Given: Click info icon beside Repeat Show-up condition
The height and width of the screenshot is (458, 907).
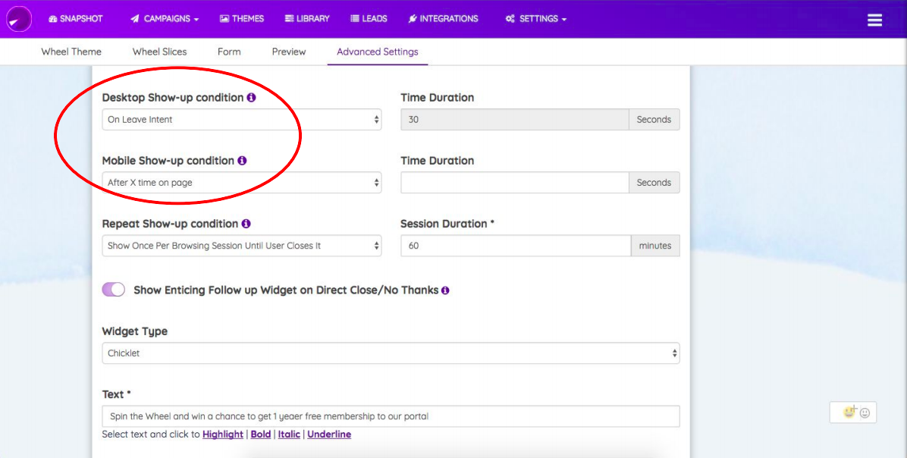Looking at the screenshot, I should pos(246,223).
